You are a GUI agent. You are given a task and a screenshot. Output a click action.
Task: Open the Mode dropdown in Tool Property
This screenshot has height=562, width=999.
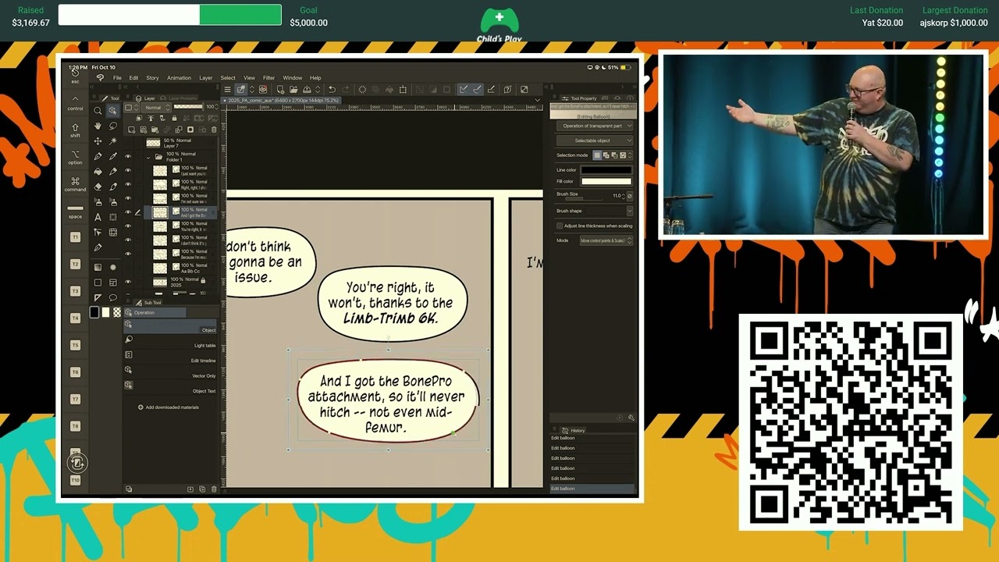[606, 240]
